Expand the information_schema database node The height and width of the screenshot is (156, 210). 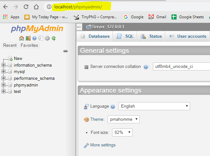click(x=4, y=65)
